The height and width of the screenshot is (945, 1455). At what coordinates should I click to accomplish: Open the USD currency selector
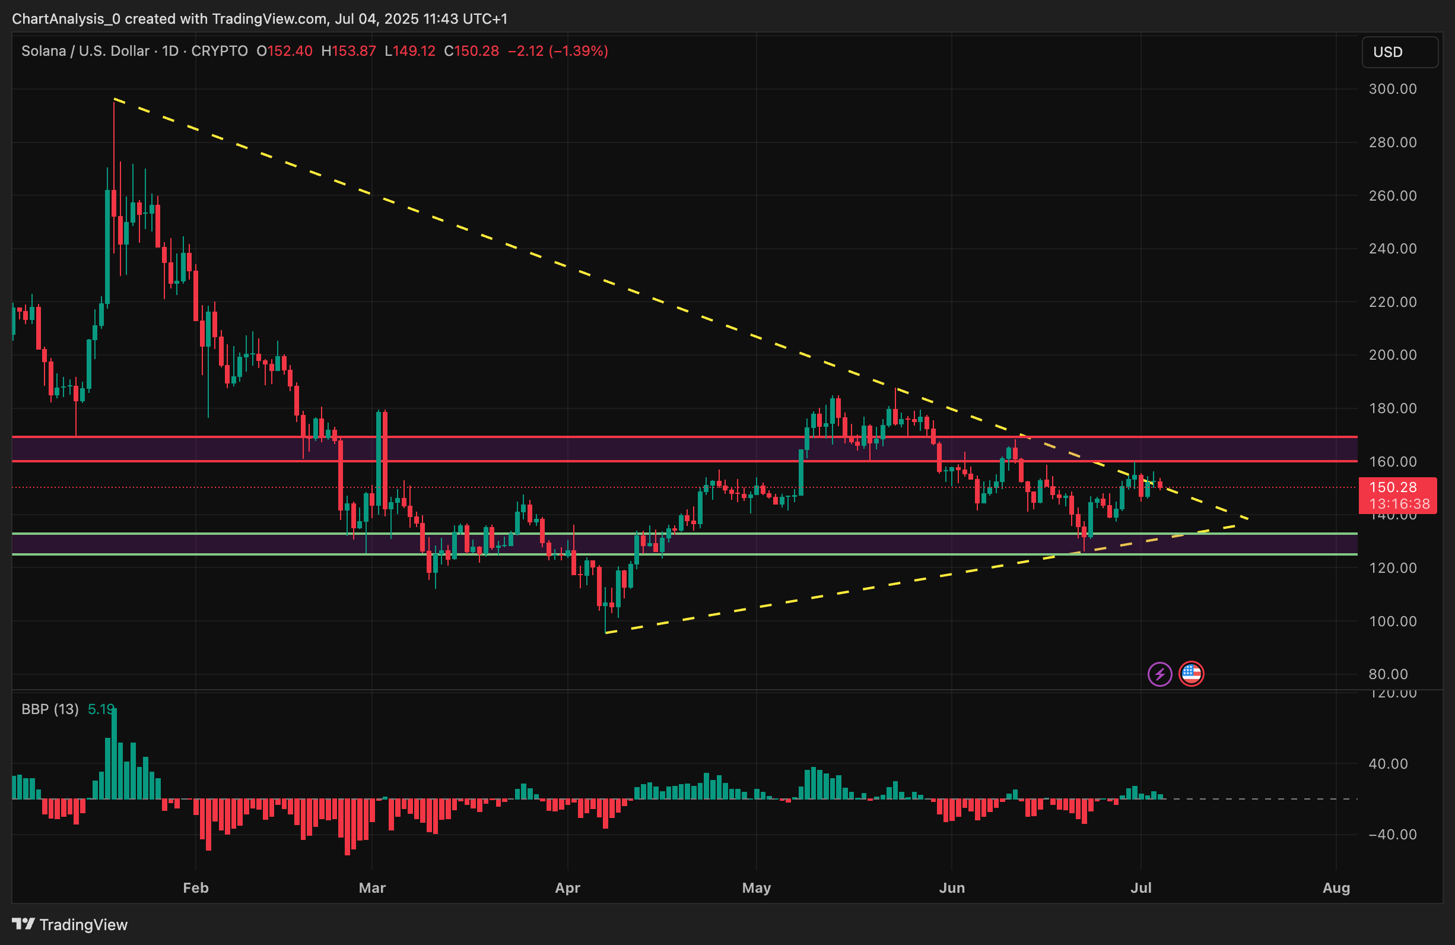tap(1399, 52)
